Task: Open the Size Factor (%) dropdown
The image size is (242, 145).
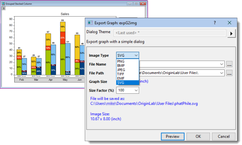Action: tap(128, 90)
